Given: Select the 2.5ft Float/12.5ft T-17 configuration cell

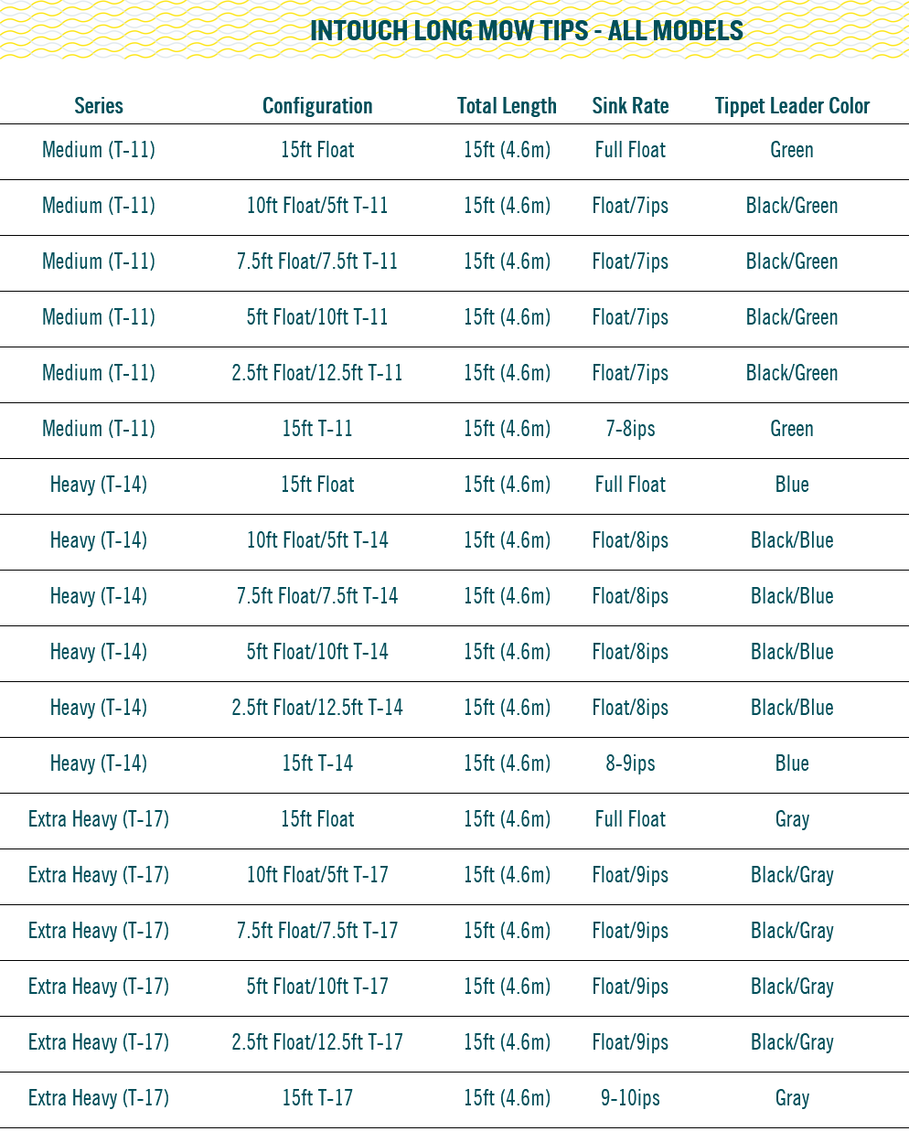Looking at the screenshot, I should [317, 1042].
